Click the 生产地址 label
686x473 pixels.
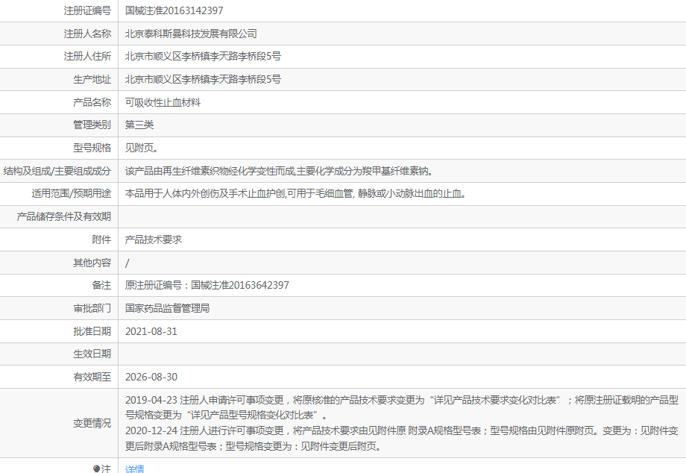(x=92, y=79)
